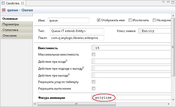This screenshot has width=176, height=107.
Task: Click the Вместимость field showing 15
Action: pos(131,48)
